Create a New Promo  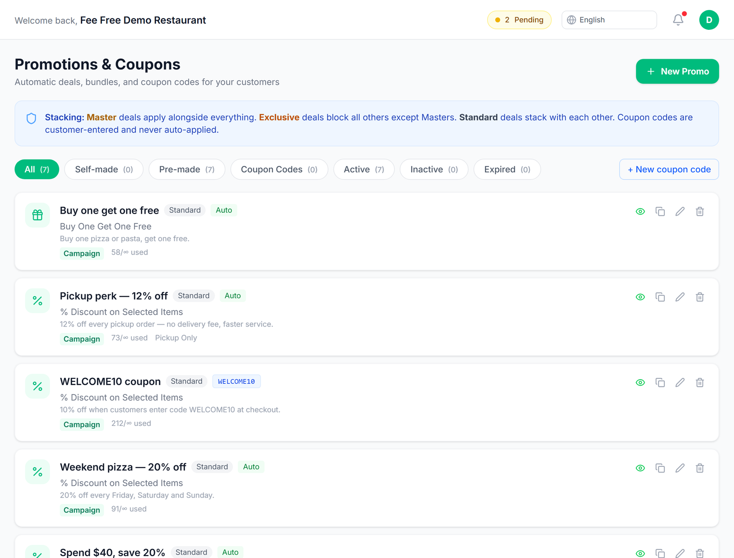click(677, 72)
